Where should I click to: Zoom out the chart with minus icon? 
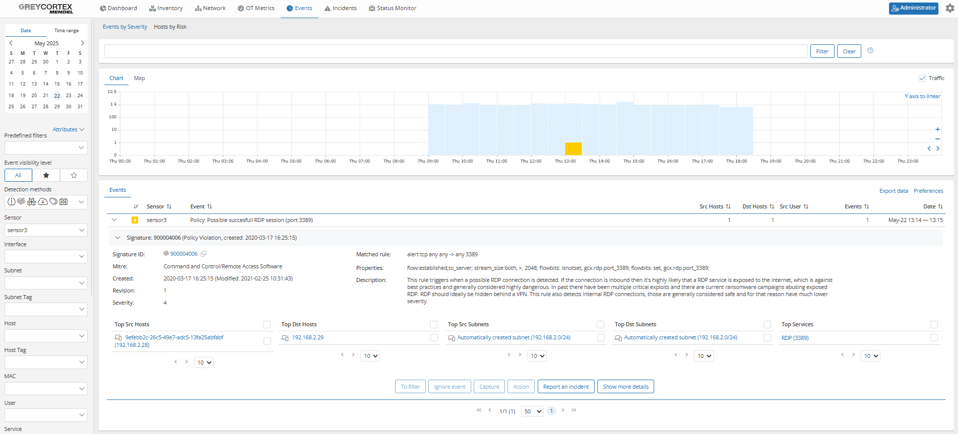[x=937, y=139]
